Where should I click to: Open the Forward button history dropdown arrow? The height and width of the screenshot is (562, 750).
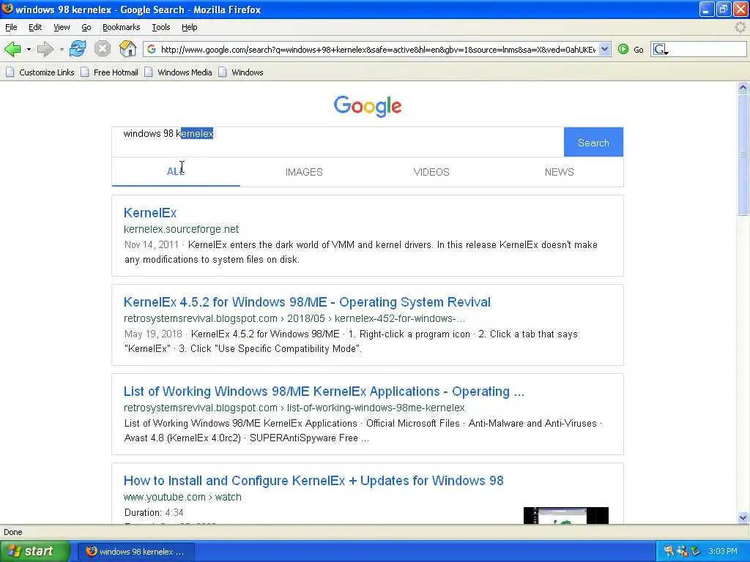pyautogui.click(x=62, y=49)
